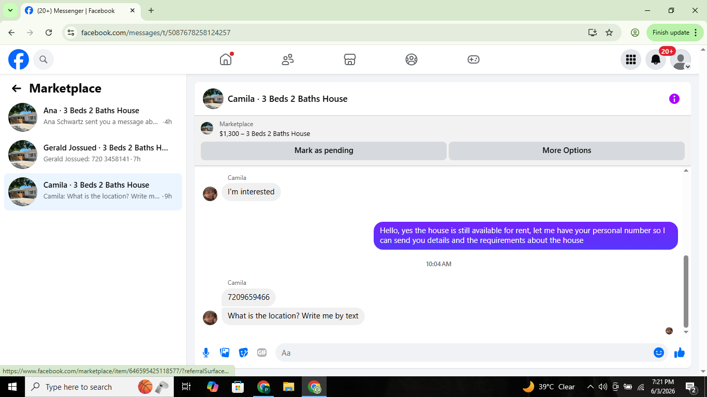This screenshot has height=397, width=707.
Task: Open conversation information purple icon
Action: pos(674,99)
